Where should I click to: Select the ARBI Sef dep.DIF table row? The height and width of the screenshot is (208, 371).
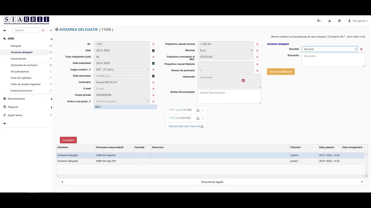click(210, 161)
